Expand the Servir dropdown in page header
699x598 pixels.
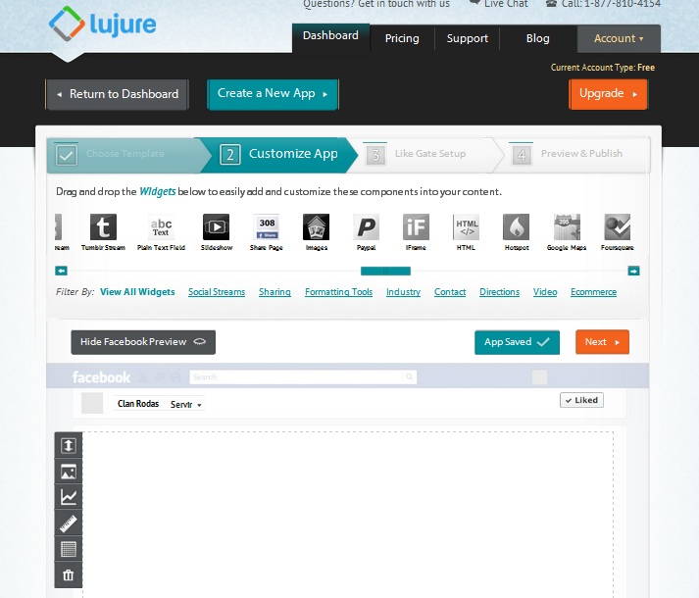(x=185, y=404)
